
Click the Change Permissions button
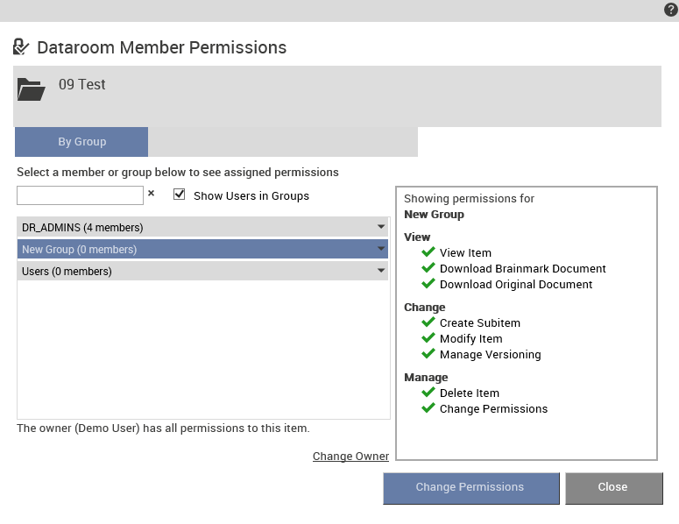coord(471,488)
